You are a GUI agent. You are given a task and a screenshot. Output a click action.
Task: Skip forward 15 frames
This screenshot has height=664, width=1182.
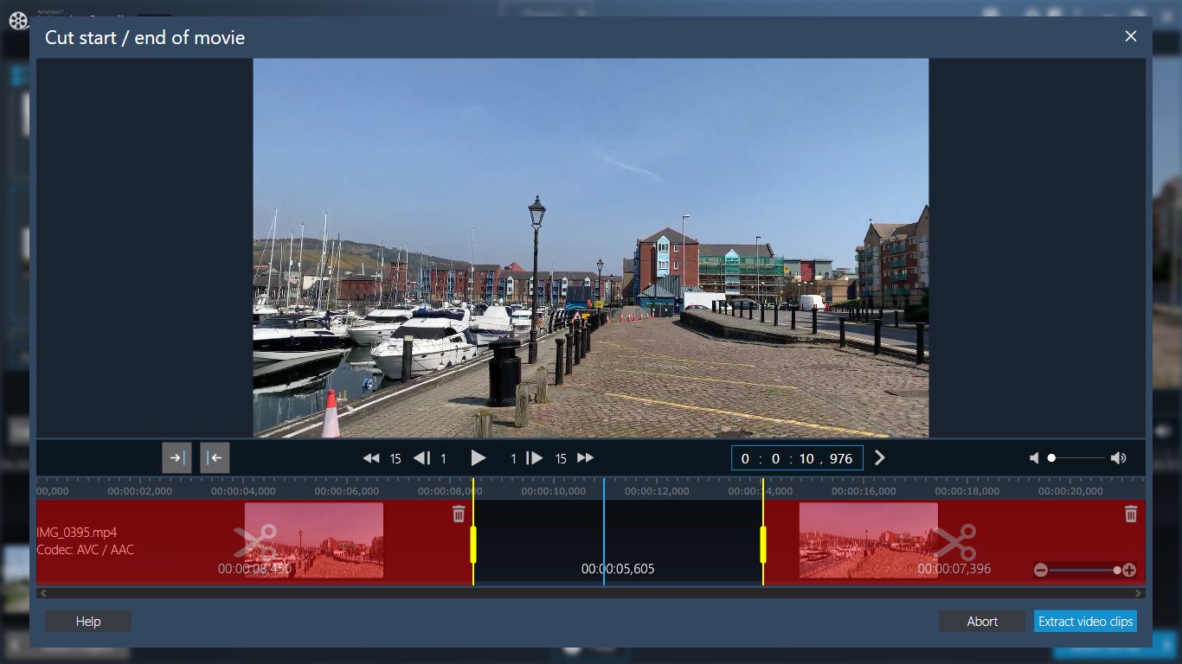(585, 458)
